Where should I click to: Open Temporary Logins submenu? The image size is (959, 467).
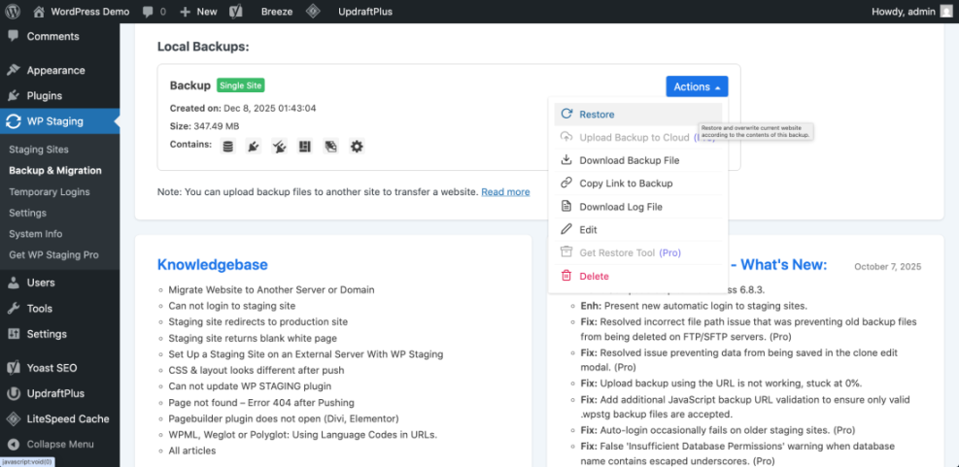[x=49, y=192]
